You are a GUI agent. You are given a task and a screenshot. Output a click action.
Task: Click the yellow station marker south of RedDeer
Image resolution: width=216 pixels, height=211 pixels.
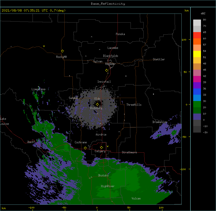click(x=106, y=70)
